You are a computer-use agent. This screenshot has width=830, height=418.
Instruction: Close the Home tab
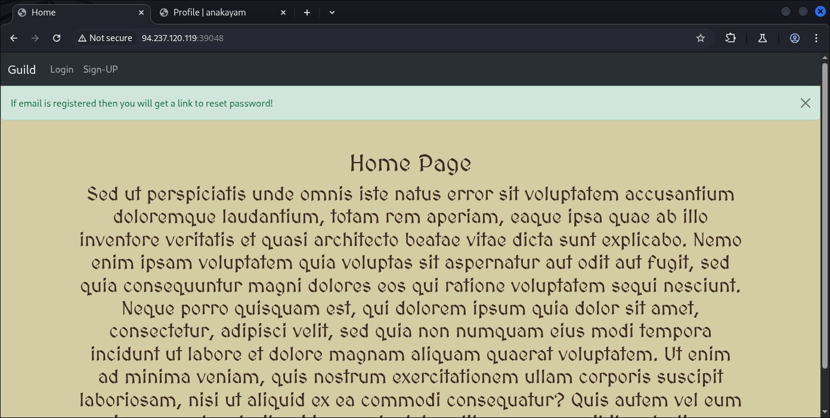(142, 13)
